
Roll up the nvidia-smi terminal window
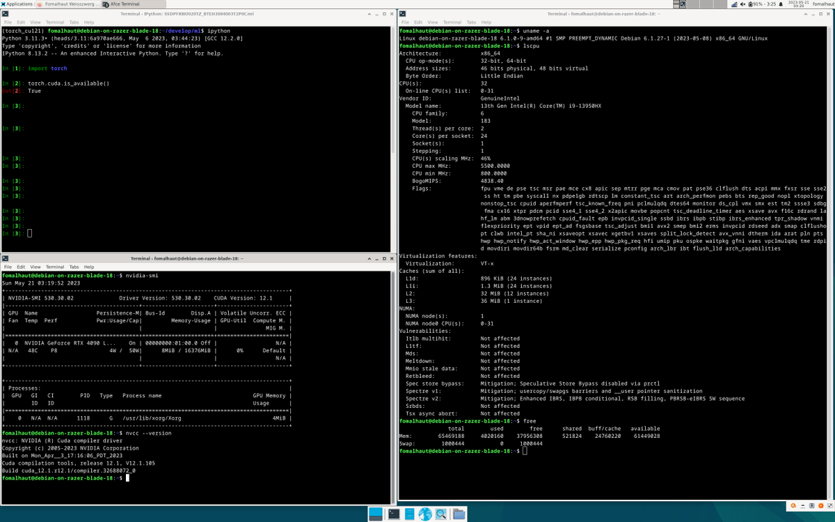coord(369,259)
